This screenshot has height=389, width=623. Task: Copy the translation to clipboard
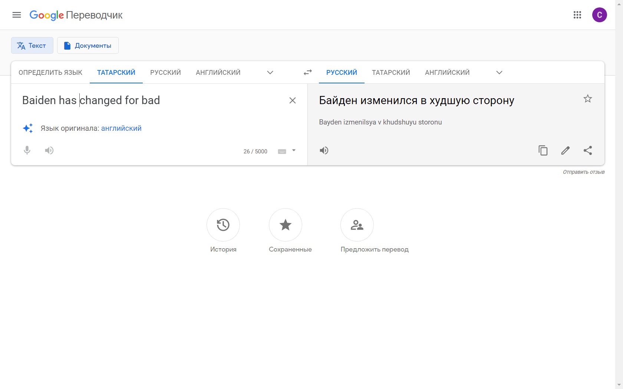tap(543, 150)
